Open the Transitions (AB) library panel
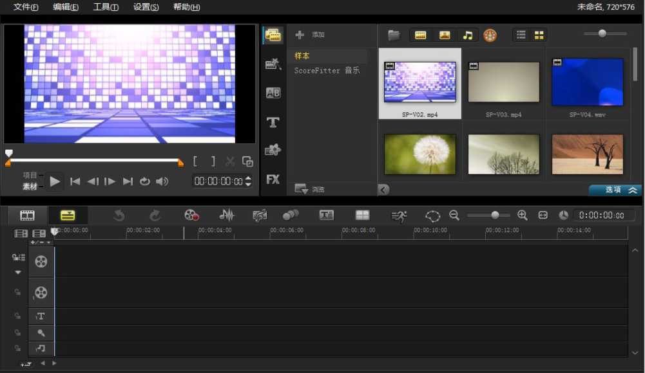645x373 pixels. pyautogui.click(x=273, y=93)
